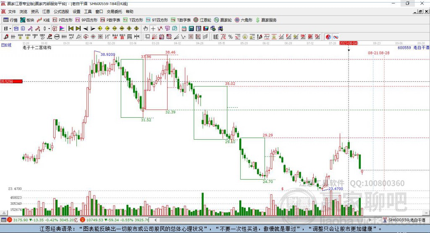
Task: Click the 深 Shenzhen index status icon
Action: [x=83, y=220]
